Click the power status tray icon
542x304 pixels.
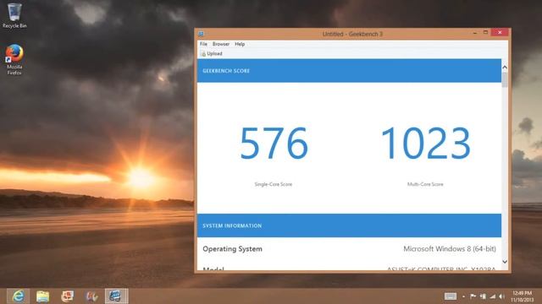(x=483, y=296)
